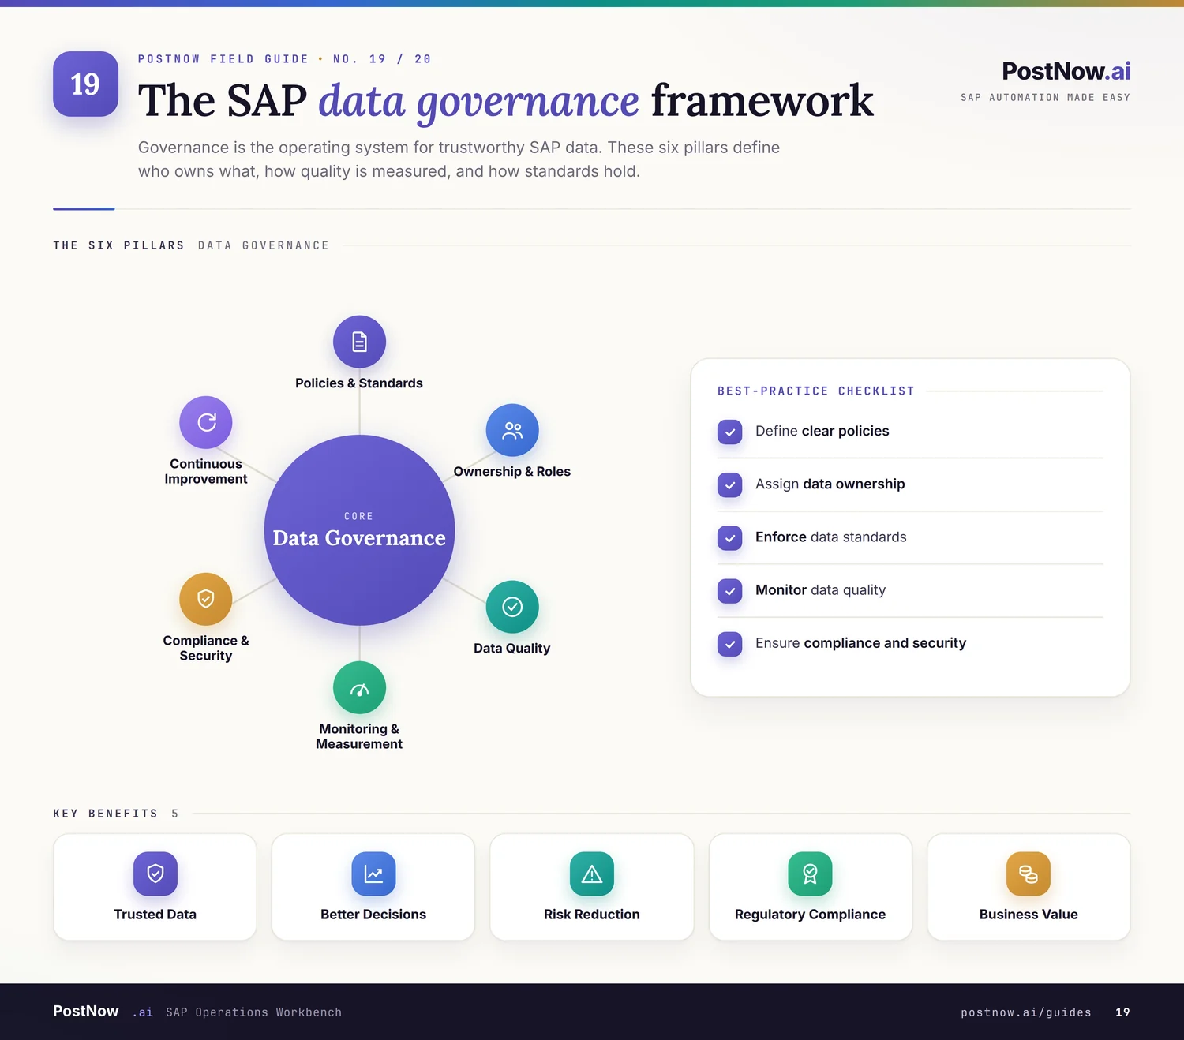Click the footer page number 19
This screenshot has width=1184, height=1040.
(x=1123, y=1012)
